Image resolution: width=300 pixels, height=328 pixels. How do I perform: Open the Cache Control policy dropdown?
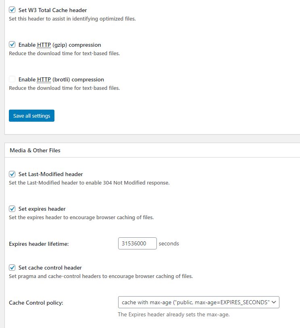point(199,302)
